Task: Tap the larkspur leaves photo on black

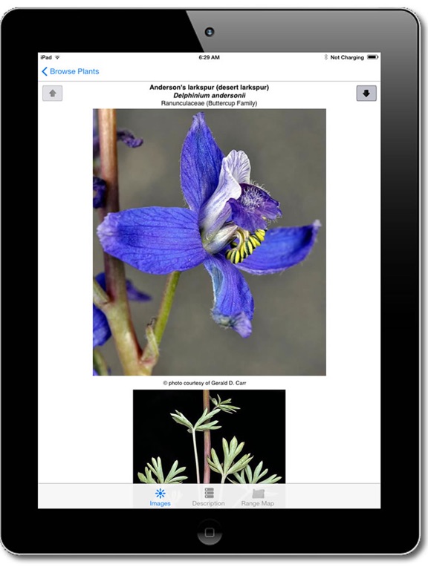Action: [x=209, y=436]
